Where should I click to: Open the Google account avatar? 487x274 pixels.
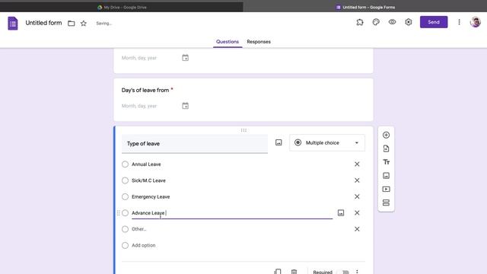coord(475,22)
